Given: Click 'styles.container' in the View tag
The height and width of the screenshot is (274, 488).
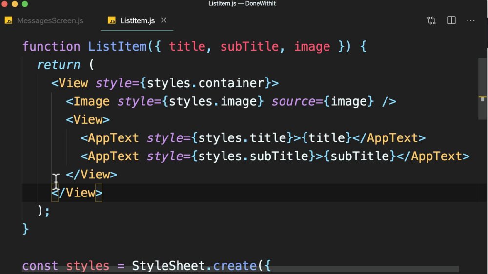Looking at the screenshot, I should [206, 83].
